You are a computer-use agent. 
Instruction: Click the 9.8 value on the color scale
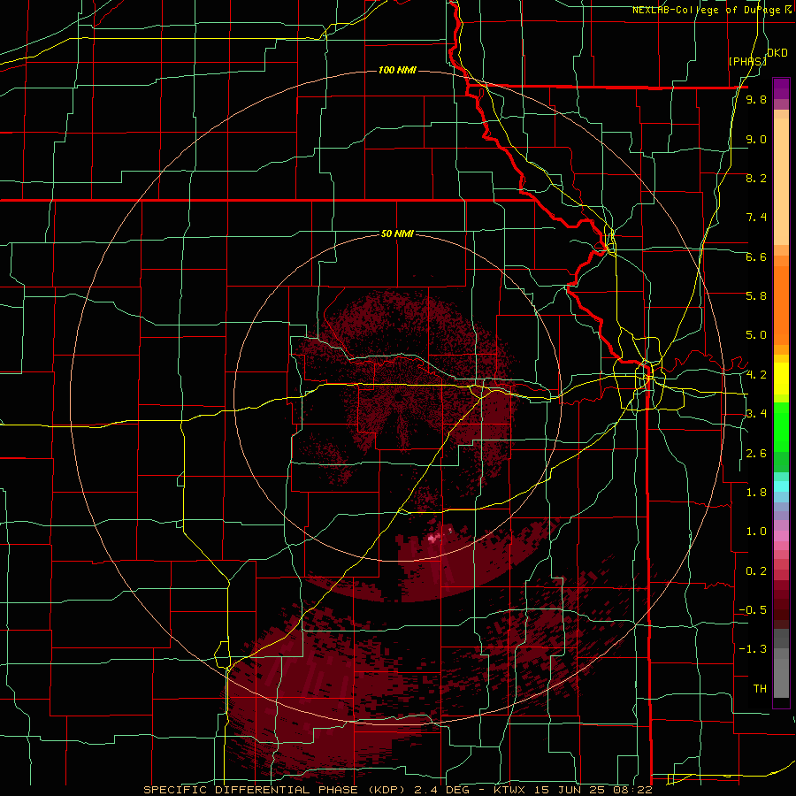[756, 99]
